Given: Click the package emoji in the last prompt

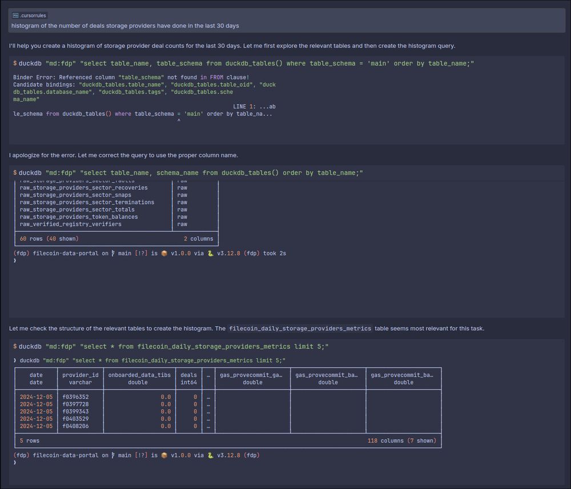Looking at the screenshot, I should point(164,455).
